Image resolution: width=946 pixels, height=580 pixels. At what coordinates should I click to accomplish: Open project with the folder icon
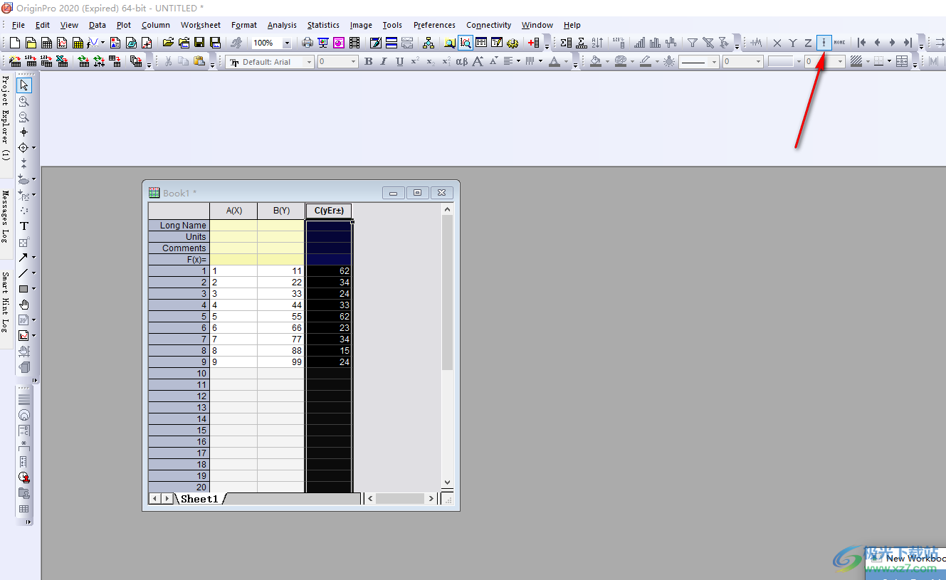[168, 43]
